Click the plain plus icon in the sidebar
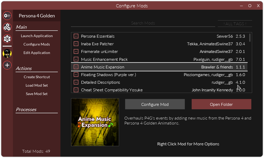Viewport: 264px width, 158px height. [7, 65]
